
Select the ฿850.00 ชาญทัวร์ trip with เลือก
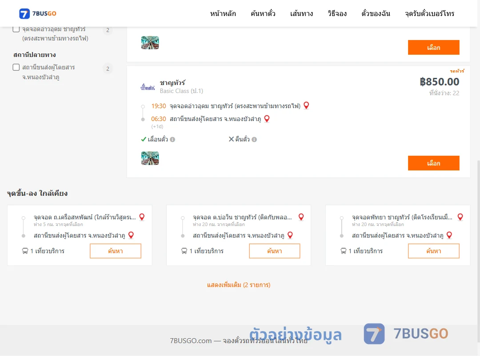pyautogui.click(x=433, y=163)
